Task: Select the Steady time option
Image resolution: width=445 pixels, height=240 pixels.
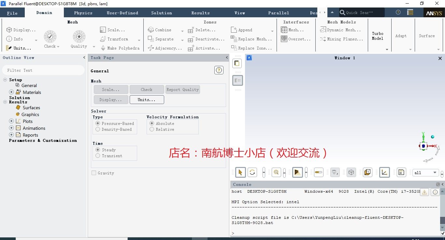Action: pos(98,150)
